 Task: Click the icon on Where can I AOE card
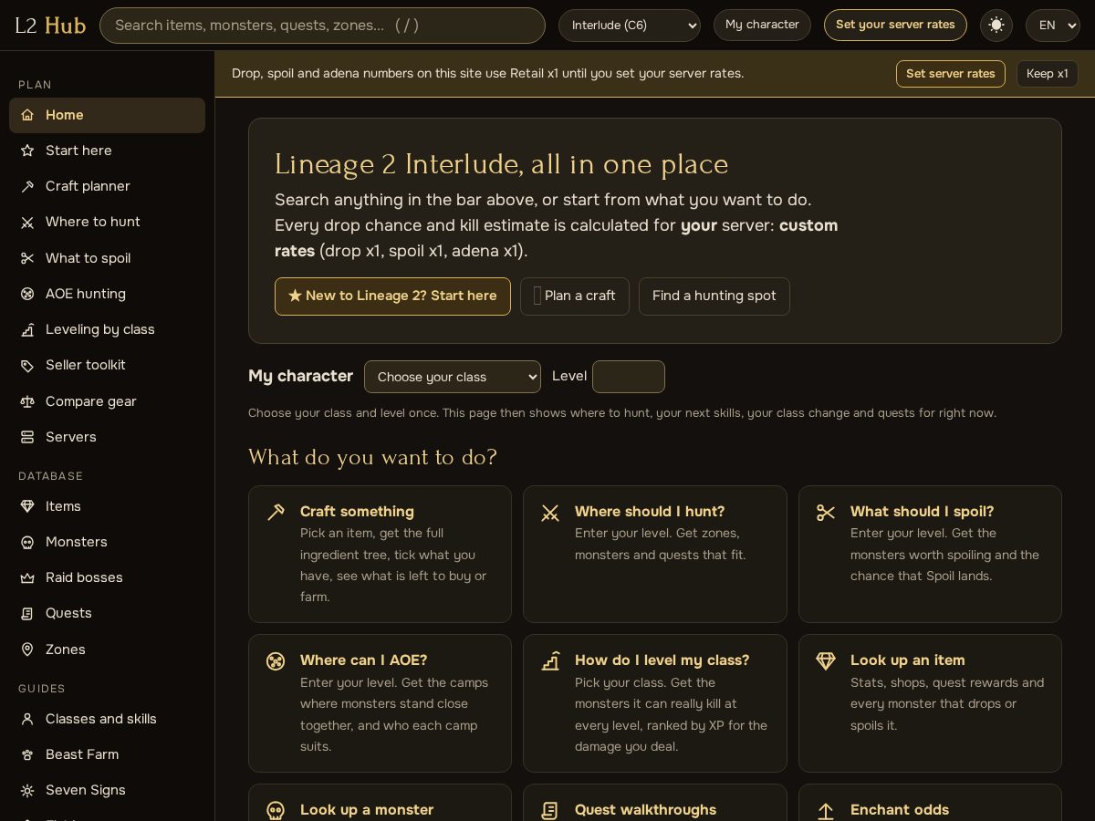pos(276,661)
